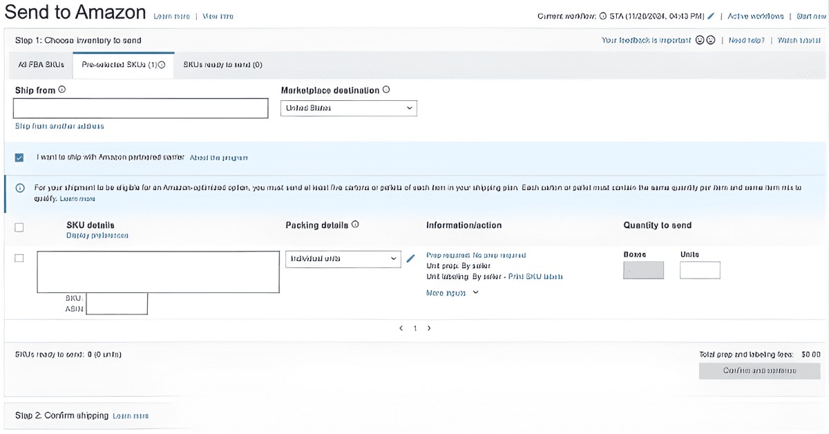Open the Active workflows link
The height and width of the screenshot is (434, 829).
(755, 16)
